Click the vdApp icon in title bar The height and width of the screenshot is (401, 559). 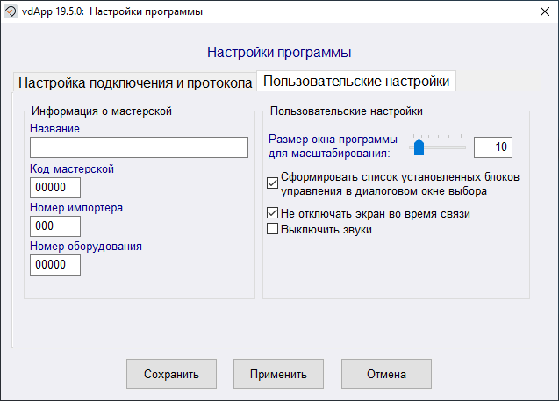click(x=11, y=11)
